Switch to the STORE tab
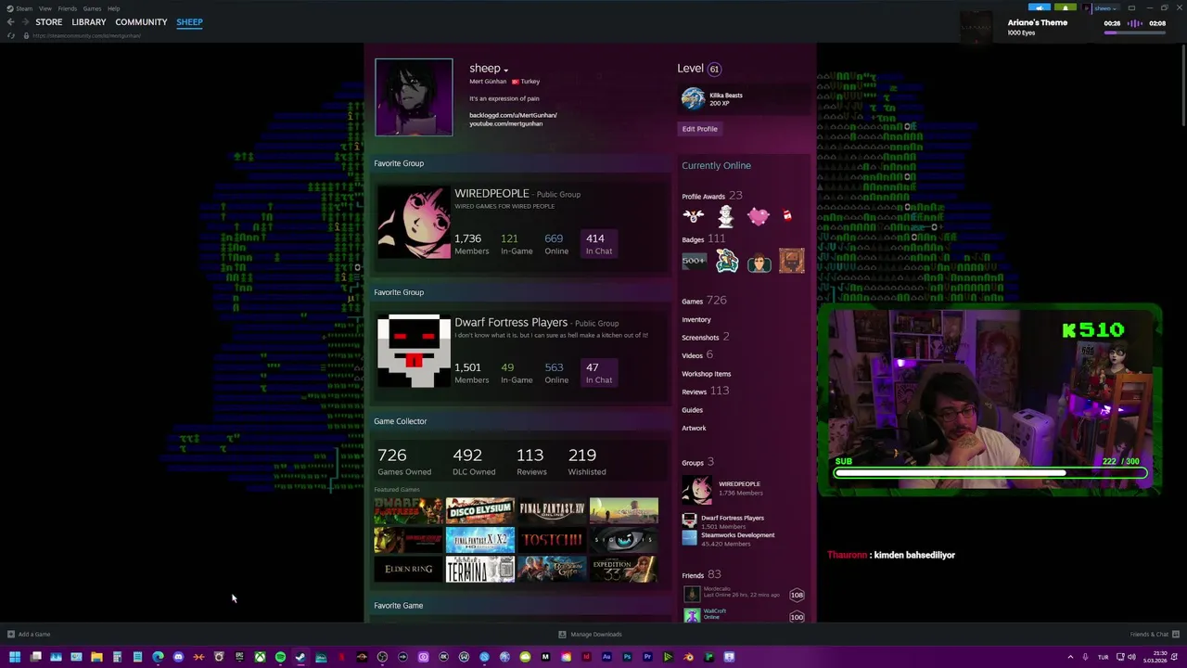 click(49, 22)
